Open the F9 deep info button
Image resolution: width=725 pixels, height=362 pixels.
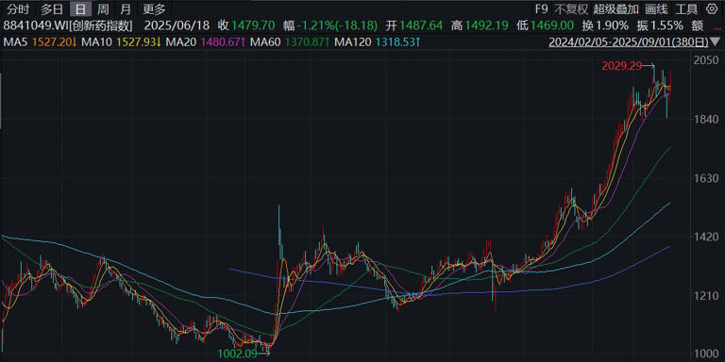(x=541, y=8)
